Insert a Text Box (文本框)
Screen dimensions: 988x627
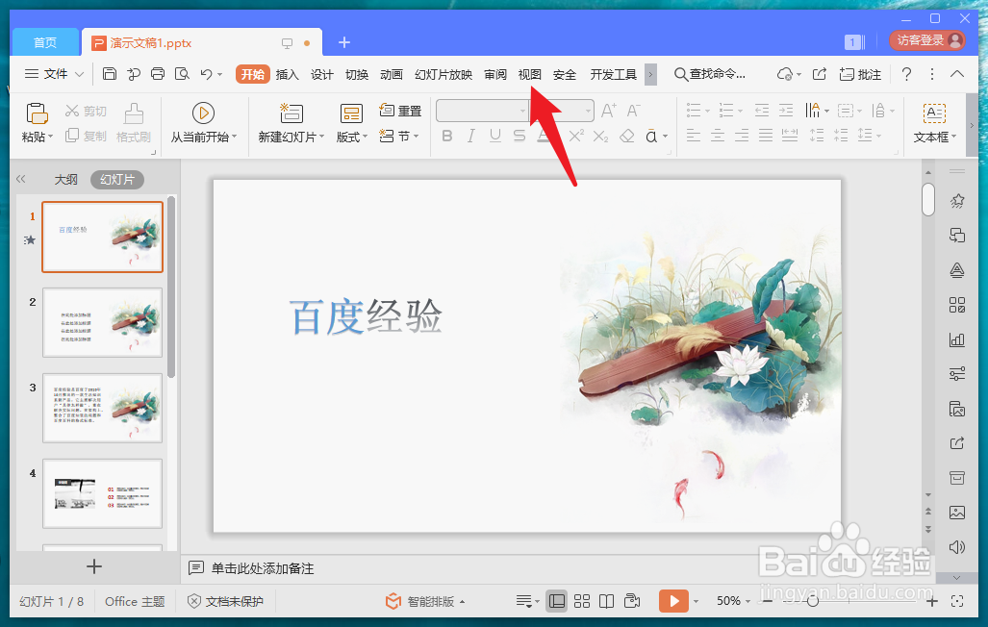click(934, 123)
